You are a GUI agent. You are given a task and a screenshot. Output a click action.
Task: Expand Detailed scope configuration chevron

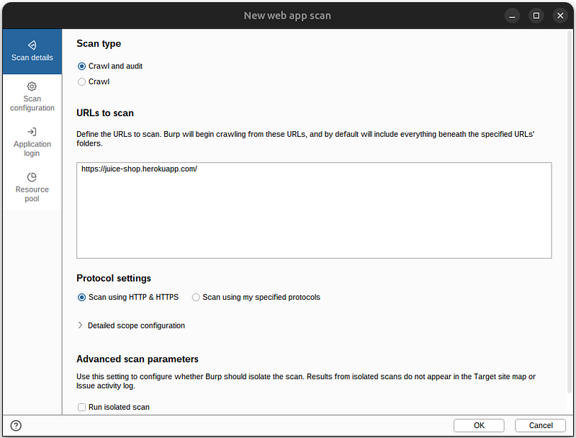click(80, 325)
